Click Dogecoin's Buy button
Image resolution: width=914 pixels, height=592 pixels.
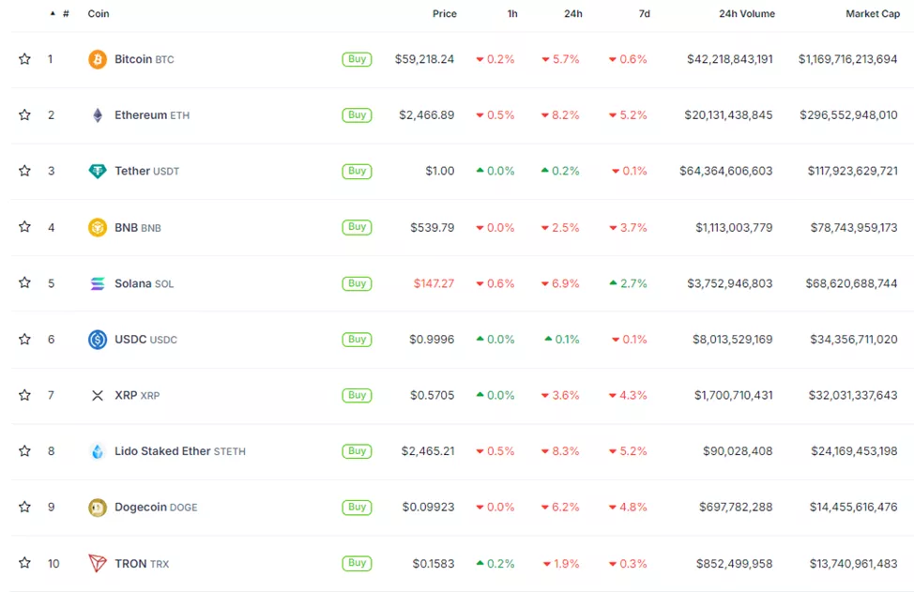pos(357,508)
